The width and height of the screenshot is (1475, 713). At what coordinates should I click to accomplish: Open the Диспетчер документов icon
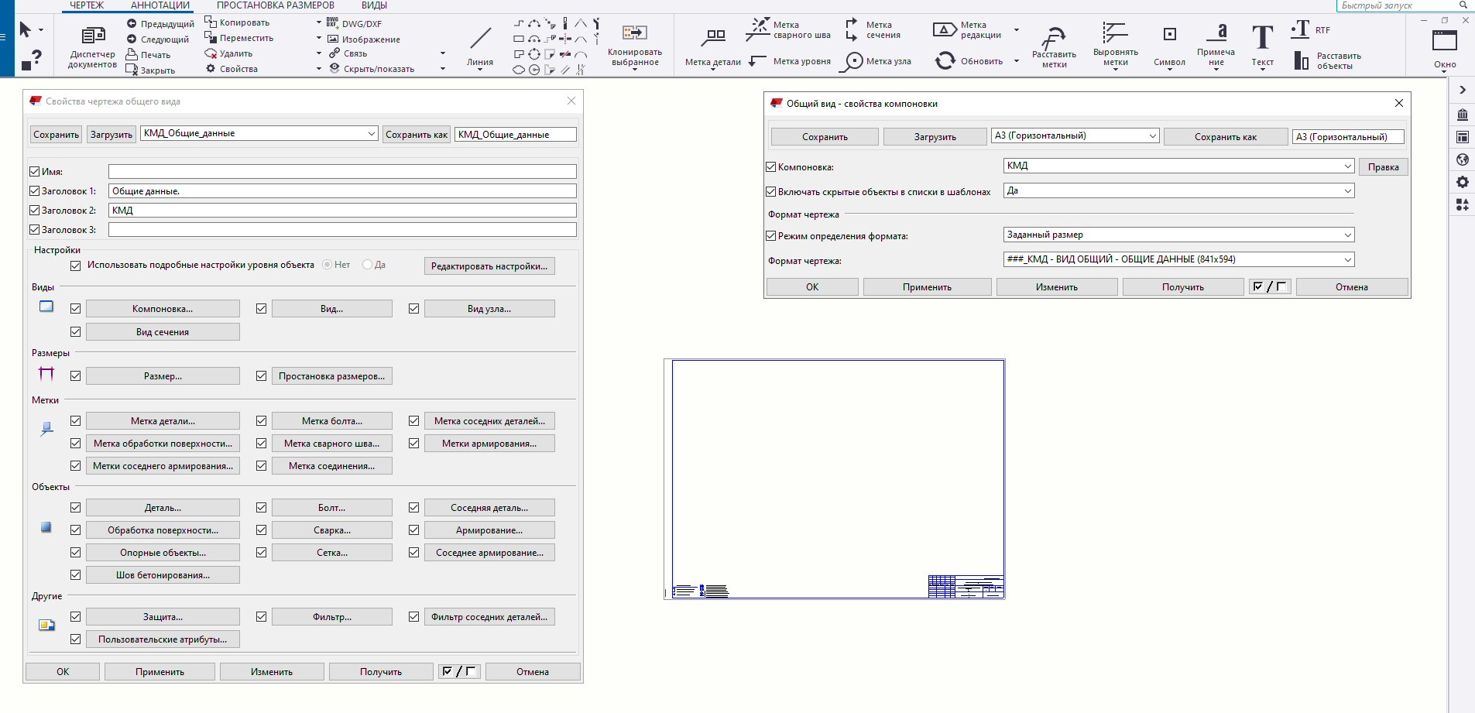(93, 36)
